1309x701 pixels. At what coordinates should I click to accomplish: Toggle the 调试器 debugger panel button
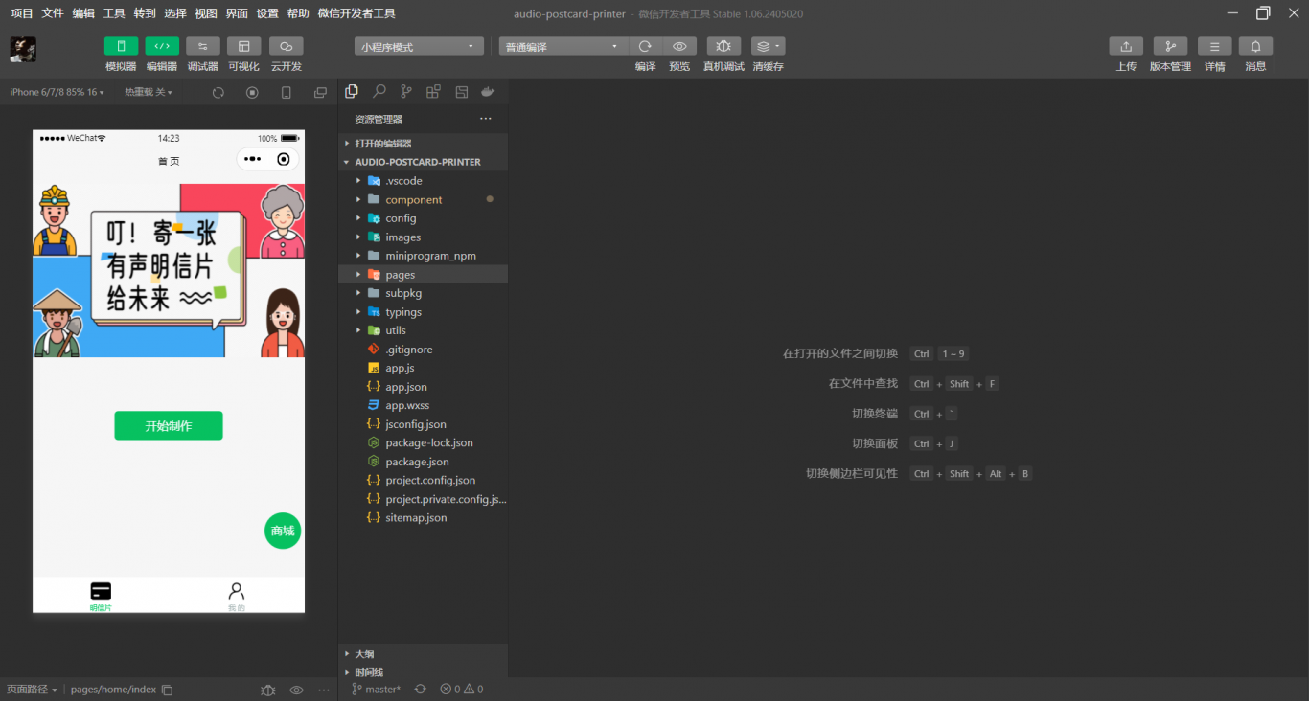203,46
